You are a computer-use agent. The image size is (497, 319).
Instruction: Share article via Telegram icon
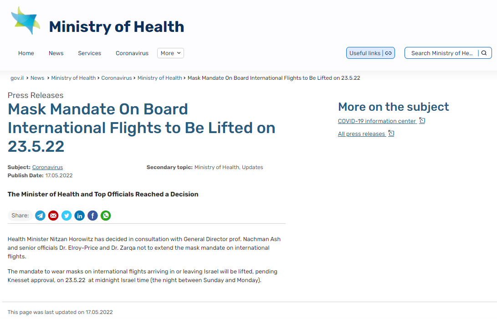40,216
